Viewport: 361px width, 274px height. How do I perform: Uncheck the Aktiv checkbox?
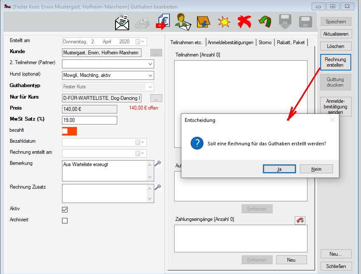tap(65, 209)
